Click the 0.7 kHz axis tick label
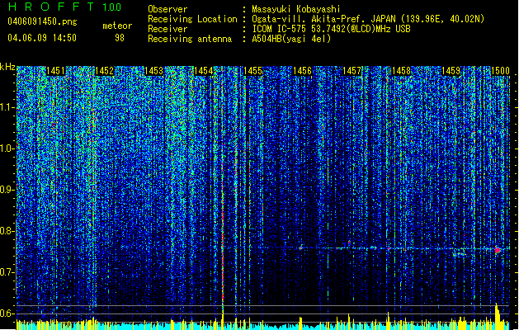 point(7,272)
